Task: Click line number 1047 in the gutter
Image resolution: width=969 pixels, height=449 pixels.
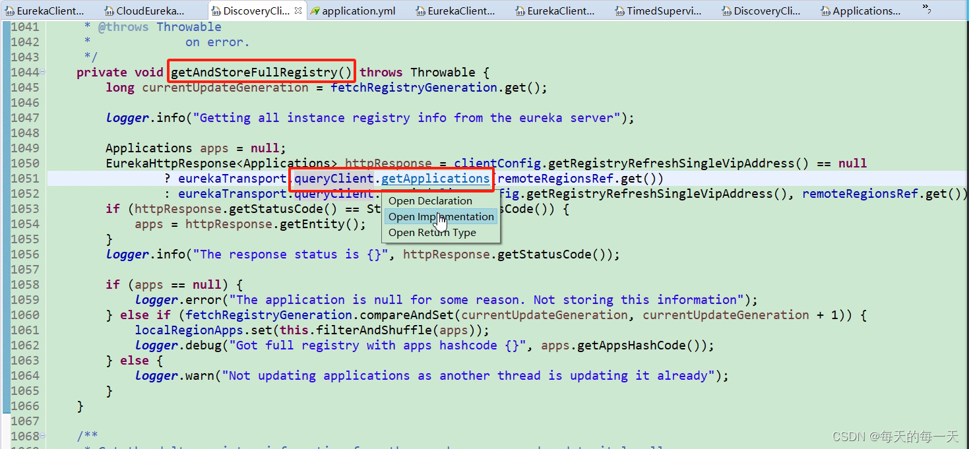Action: point(25,117)
